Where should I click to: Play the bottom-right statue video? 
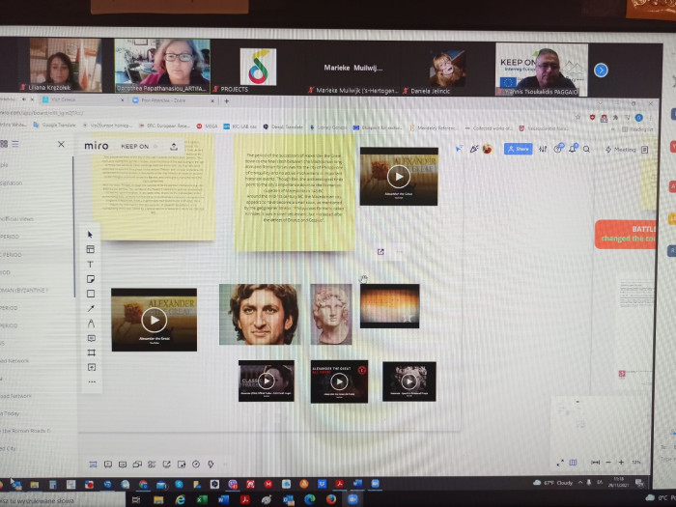(409, 381)
